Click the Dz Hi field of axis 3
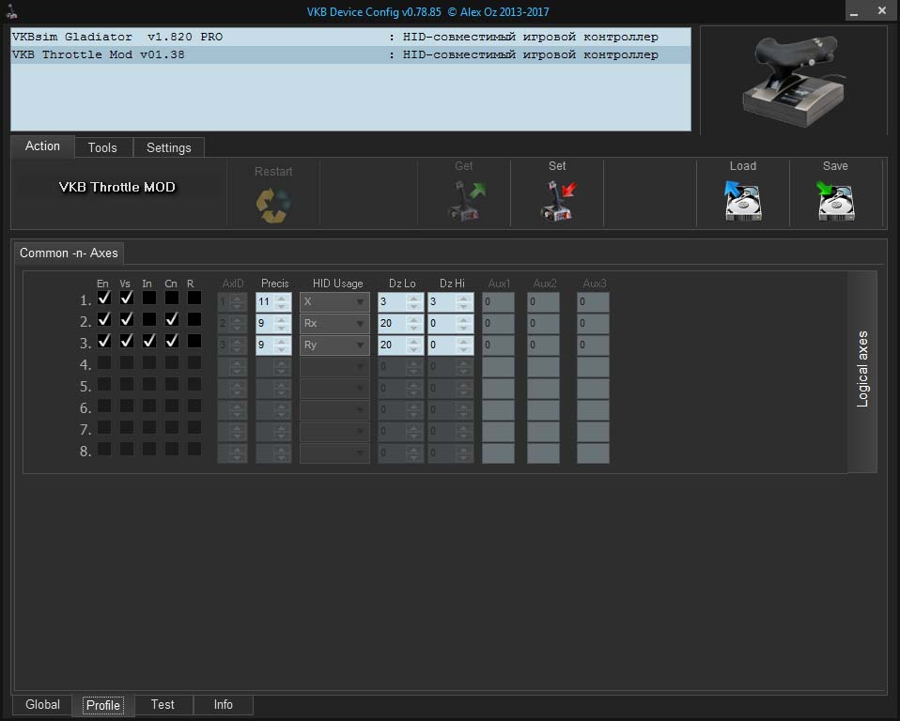 pyautogui.click(x=451, y=345)
